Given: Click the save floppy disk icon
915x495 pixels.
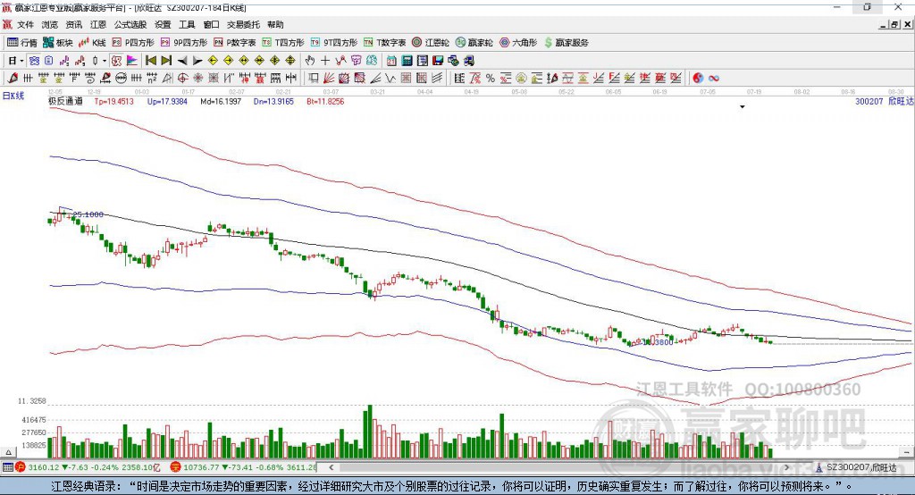Looking at the screenshot, I should (x=438, y=61).
